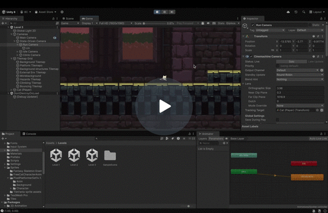Collapse the Sprites folder in Project tree

(x=5, y=167)
